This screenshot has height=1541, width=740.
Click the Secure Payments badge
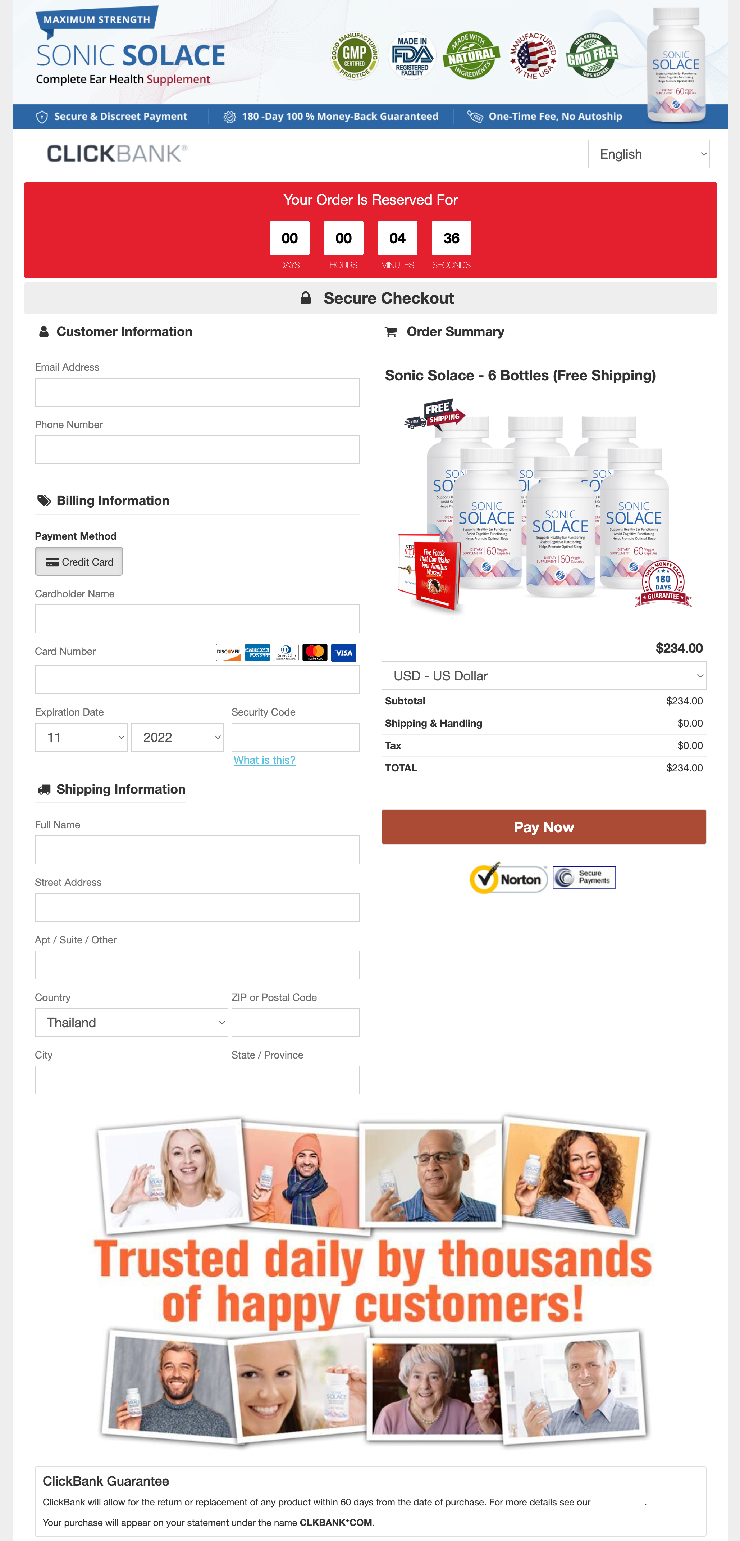(x=584, y=878)
